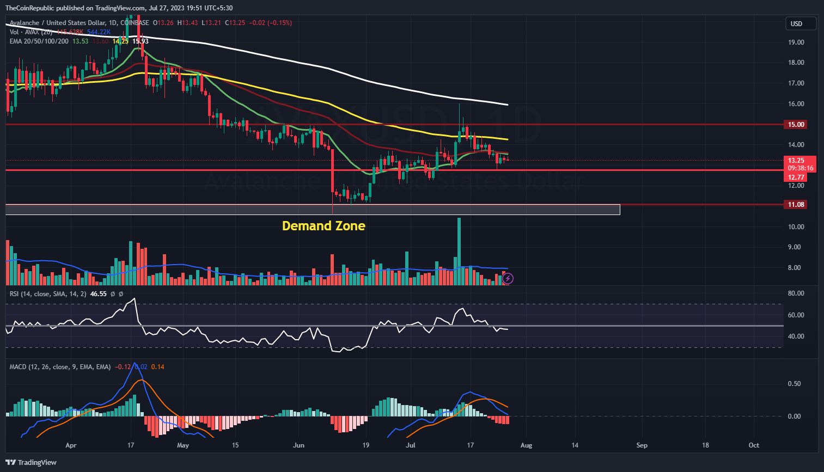
Task: Click the open price value O13.26
Action: 163,23
